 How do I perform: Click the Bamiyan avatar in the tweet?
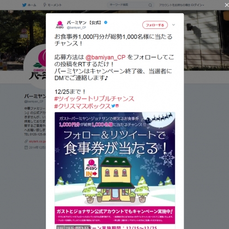[x=59, y=25]
